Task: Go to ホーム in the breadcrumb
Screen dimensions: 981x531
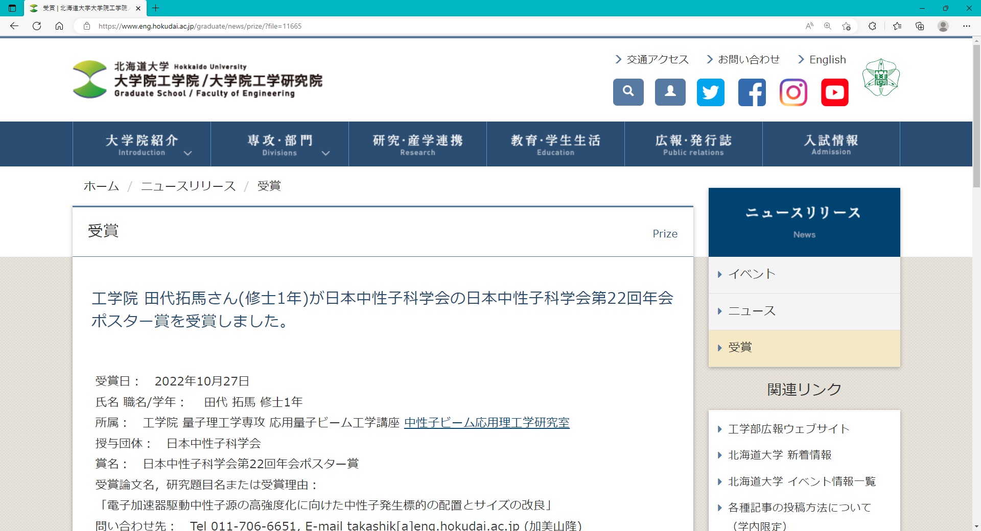Action: (101, 186)
